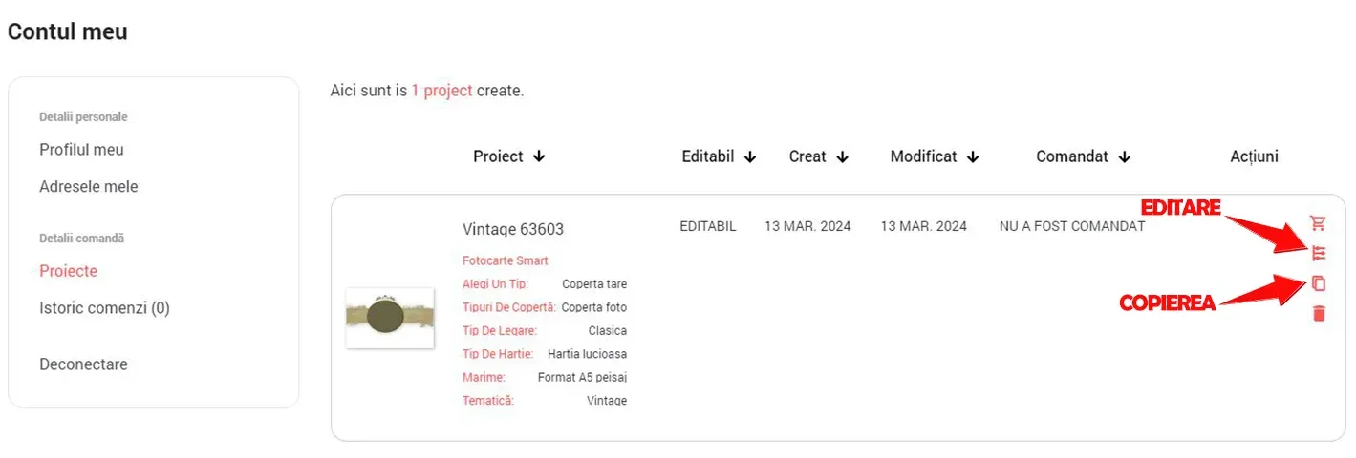Open Profilul meu in the sidebar
Image resolution: width=1356 pixels, height=458 pixels.
pyautogui.click(x=81, y=150)
